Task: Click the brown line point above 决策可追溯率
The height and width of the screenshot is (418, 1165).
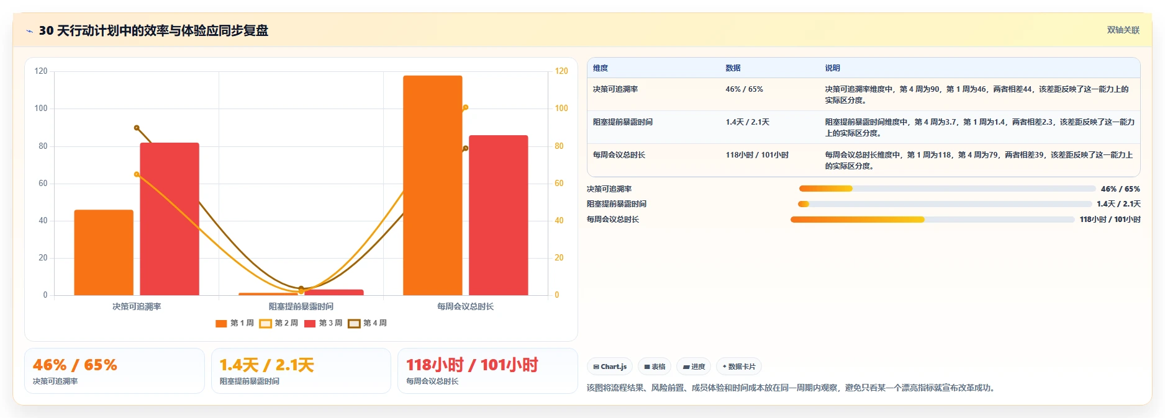Action: tap(137, 128)
